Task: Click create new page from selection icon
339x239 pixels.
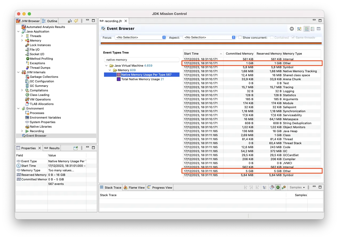Action: pyautogui.click(x=299, y=29)
